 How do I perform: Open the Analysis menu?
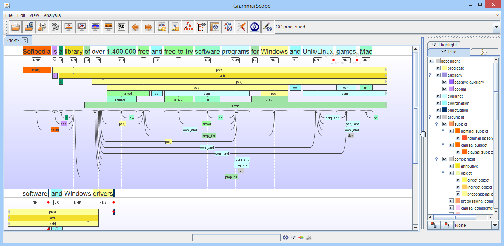(52, 15)
